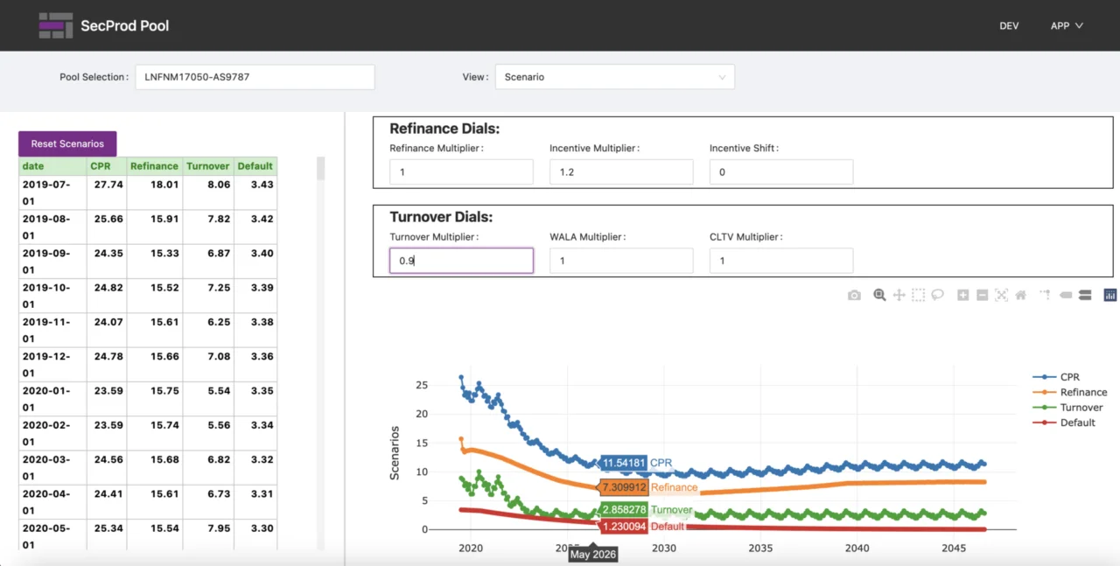Click the DEV item in header

coord(1009,25)
